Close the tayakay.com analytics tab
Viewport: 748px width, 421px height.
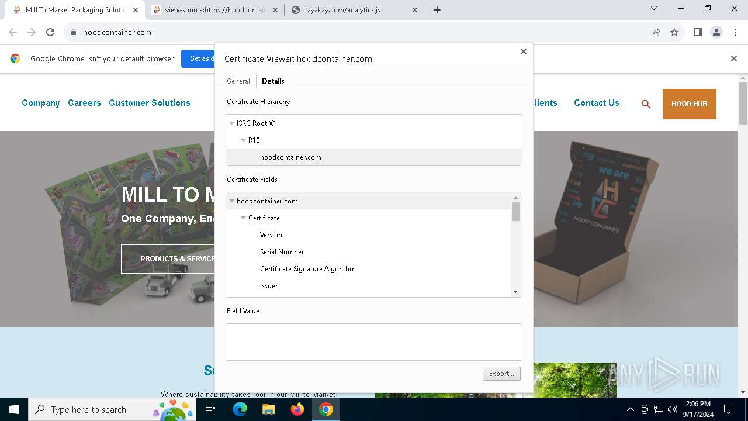pyautogui.click(x=415, y=10)
